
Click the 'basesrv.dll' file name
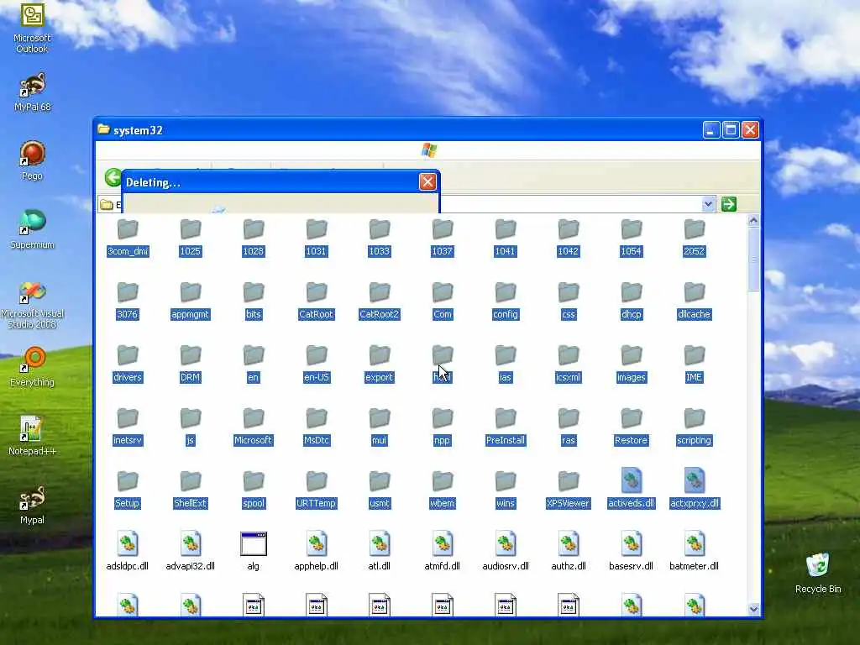632,566
